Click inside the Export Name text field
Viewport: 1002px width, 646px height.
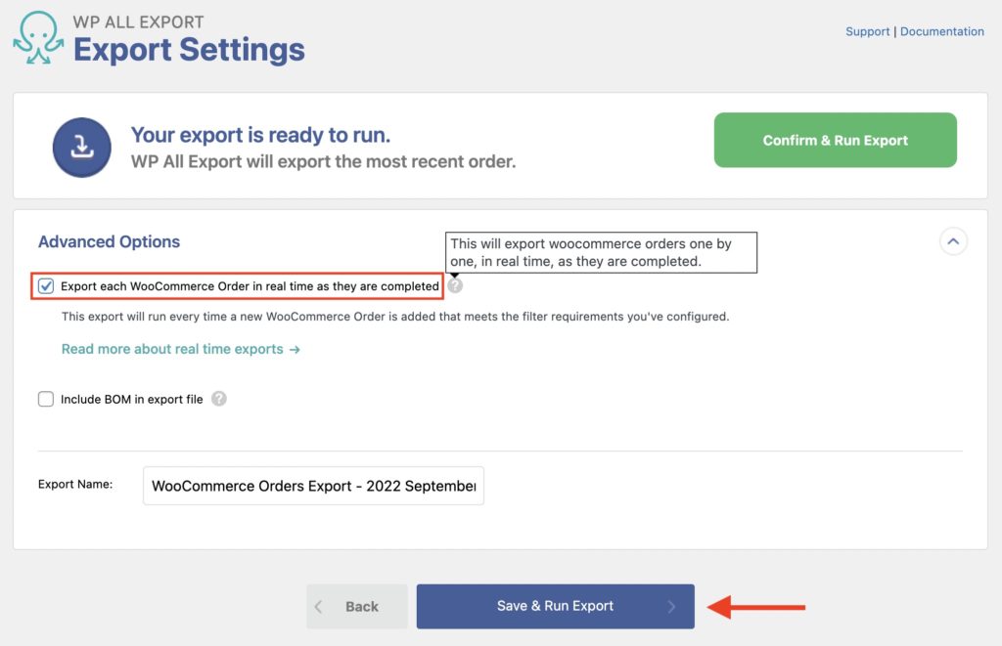click(x=313, y=486)
